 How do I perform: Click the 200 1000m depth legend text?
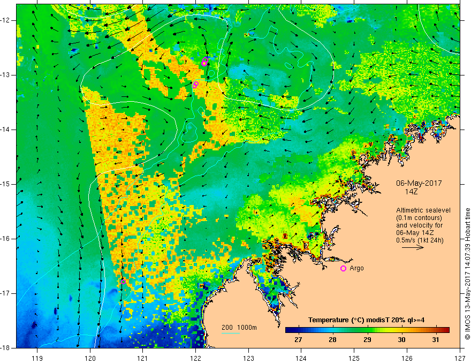(x=239, y=327)
